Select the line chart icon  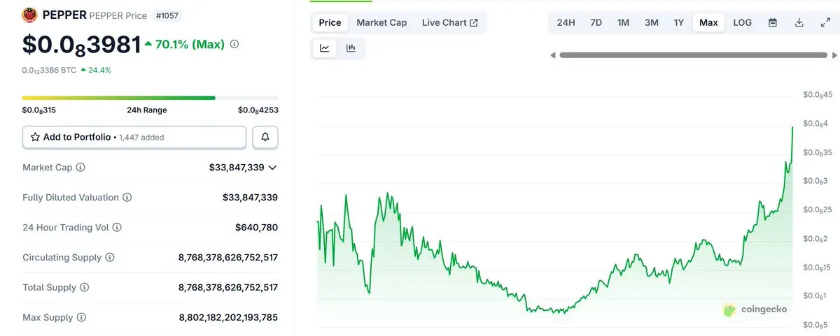325,48
